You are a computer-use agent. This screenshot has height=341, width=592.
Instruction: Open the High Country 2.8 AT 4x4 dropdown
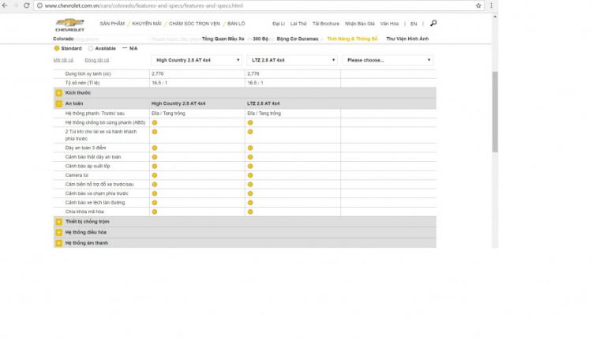click(x=197, y=60)
